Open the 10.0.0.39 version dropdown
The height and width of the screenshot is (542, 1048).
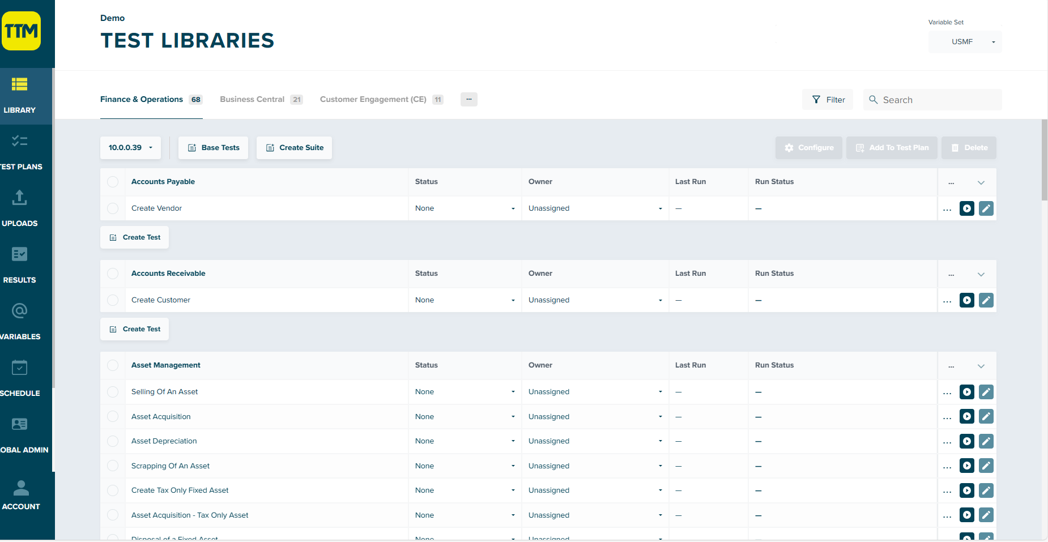click(130, 147)
